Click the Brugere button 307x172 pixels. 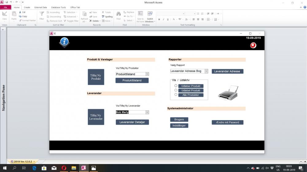point(179,119)
